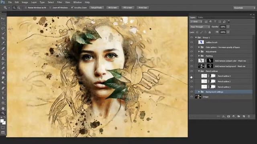Image resolution: width=257 pixels, height=144 pixels.
Task: Expand the Adjustments group
Action: pos(199,52)
